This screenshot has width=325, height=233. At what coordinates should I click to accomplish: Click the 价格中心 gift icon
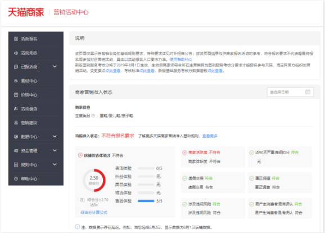[16, 95]
